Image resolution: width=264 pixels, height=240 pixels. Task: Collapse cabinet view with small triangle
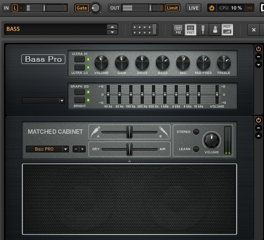pyautogui.click(x=129, y=161)
